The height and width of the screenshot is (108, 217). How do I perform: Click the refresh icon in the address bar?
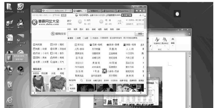click(x=70, y=11)
